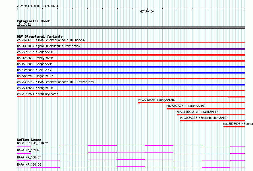Open variant nsv428366 (Perry2008b)
The width and height of the screenshot is (253, 171).
36,58
